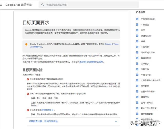Click the article icon beside 编辑

point(137,41)
